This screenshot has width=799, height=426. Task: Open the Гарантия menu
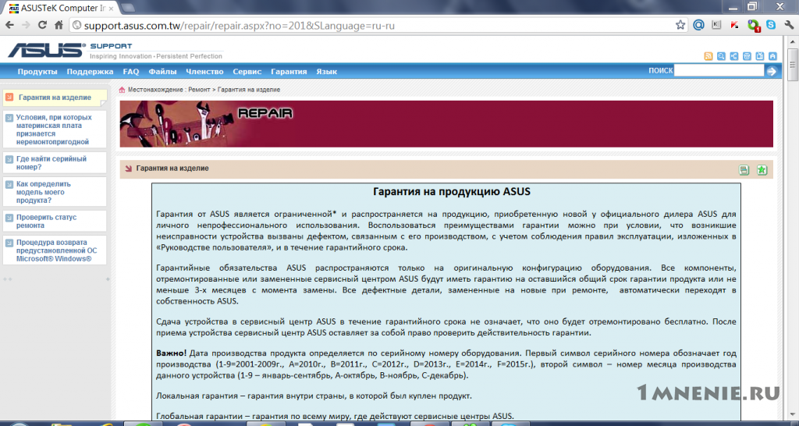point(289,72)
